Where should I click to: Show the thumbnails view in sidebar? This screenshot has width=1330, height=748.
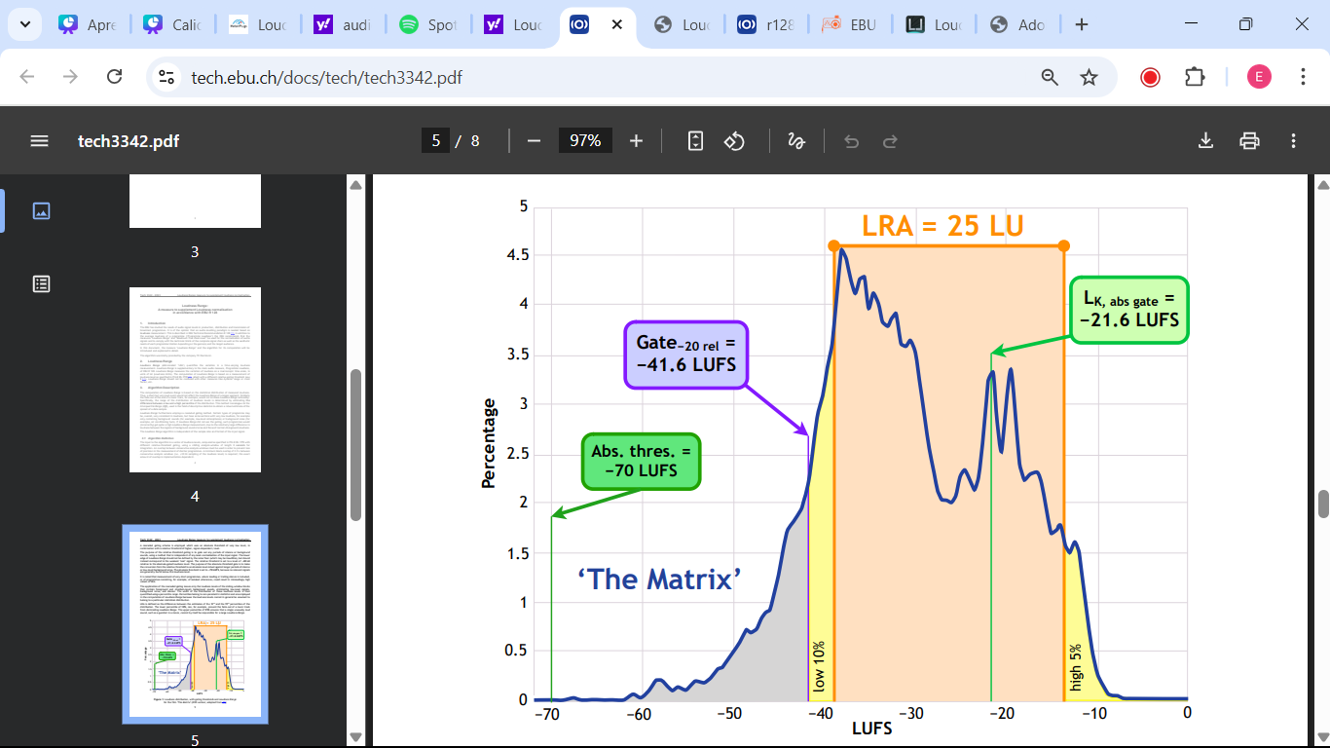tap(41, 210)
